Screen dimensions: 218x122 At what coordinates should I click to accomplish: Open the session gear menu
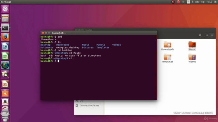pyautogui.click(x=215, y=2)
